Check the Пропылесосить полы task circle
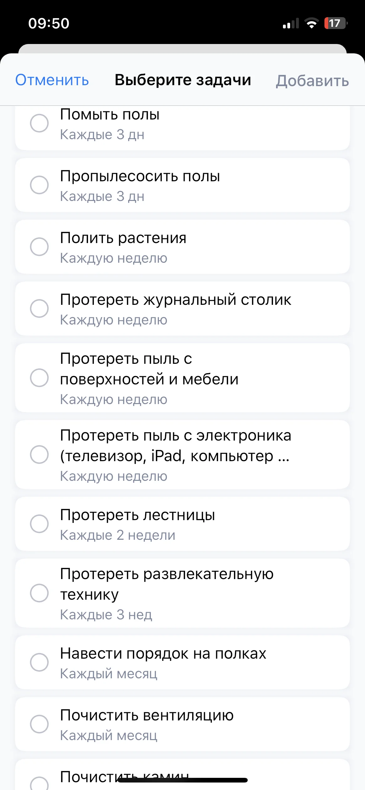This screenshot has width=365, height=790. tap(39, 185)
